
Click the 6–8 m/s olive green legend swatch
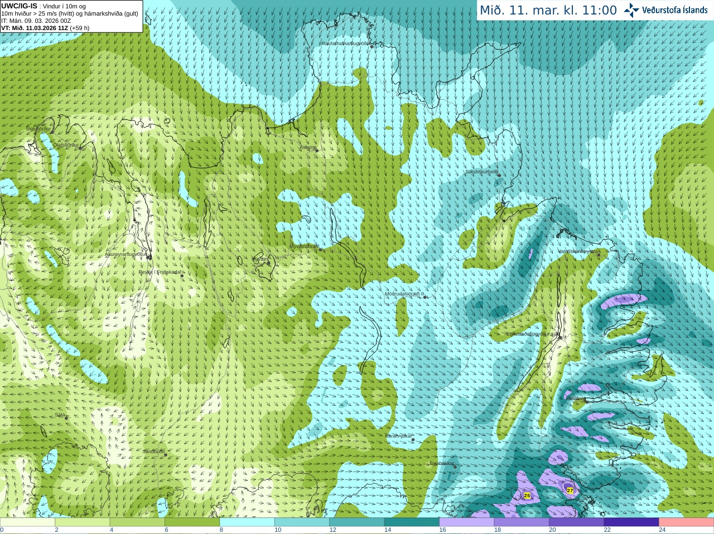pyautogui.click(x=192, y=522)
